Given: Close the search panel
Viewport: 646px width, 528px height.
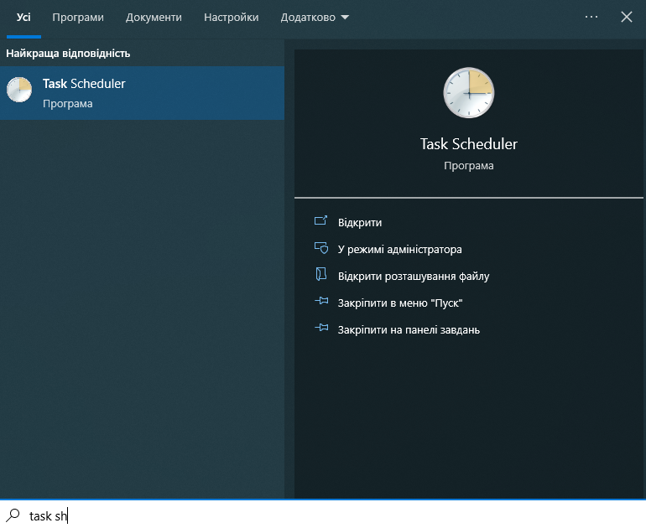Looking at the screenshot, I should [627, 17].
